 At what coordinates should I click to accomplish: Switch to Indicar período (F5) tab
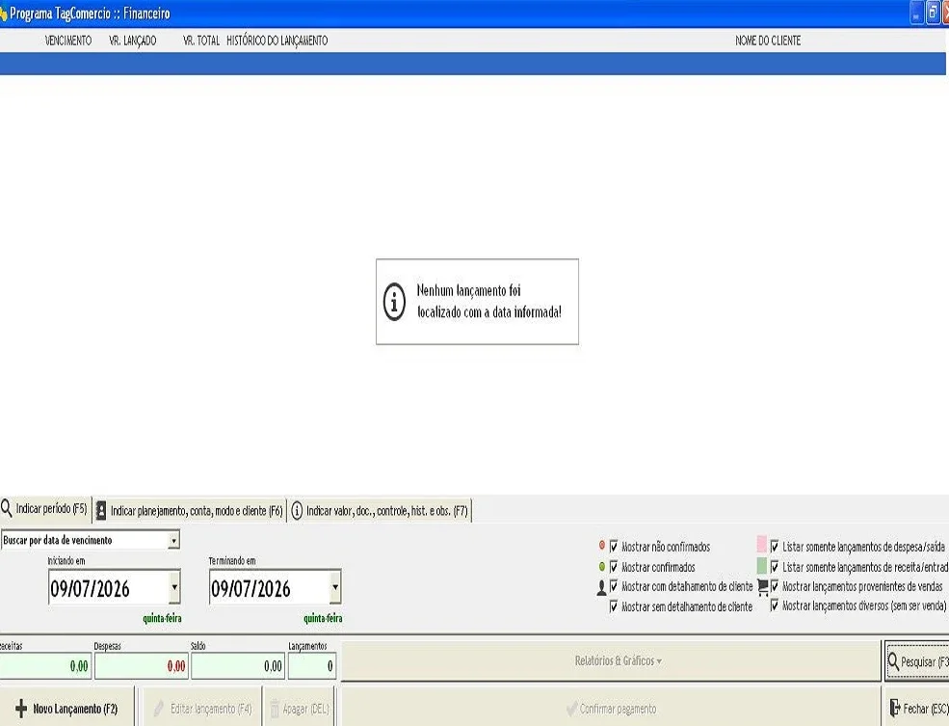coord(45,509)
